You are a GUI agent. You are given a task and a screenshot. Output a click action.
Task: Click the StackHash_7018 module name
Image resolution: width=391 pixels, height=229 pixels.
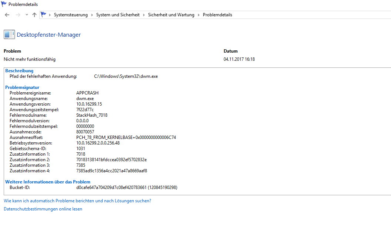point(92,115)
